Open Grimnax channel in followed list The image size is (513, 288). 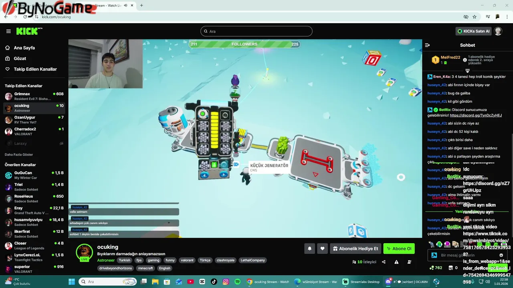[34, 96]
